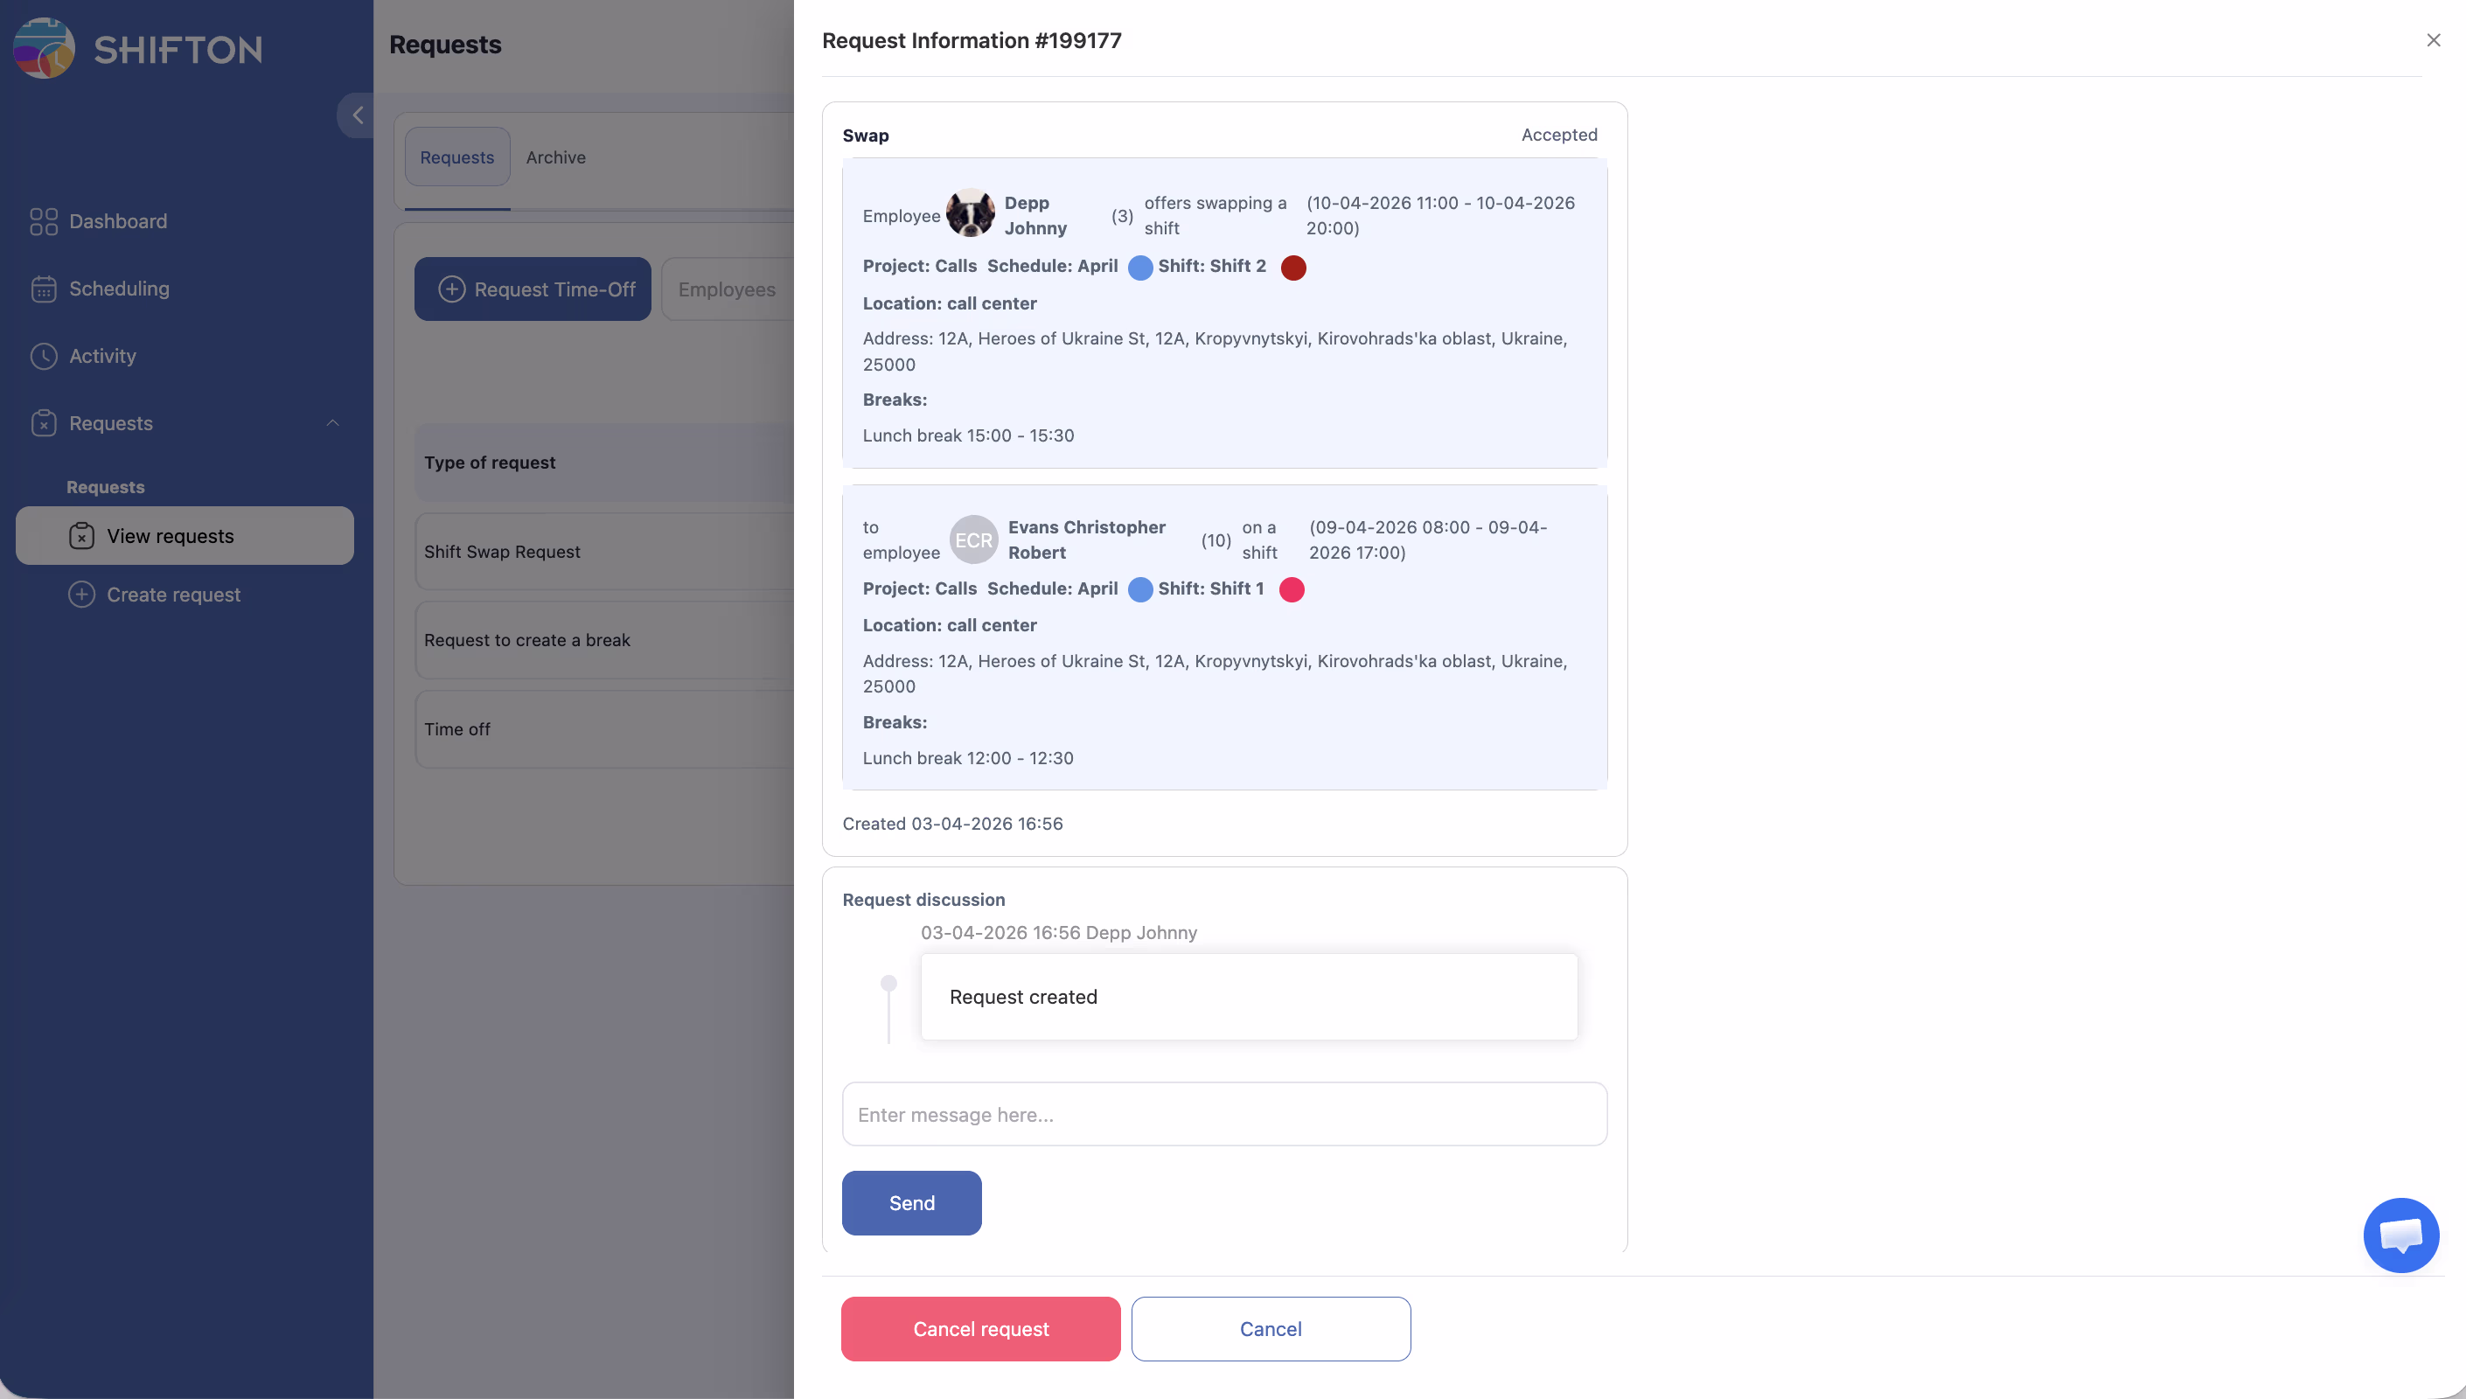This screenshot has width=2466, height=1399.
Task: Collapse the Requests menu chevron
Action: pos(332,424)
